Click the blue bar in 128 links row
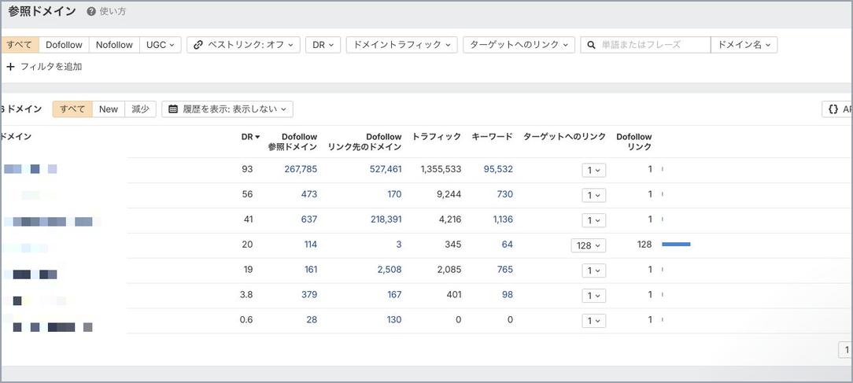This screenshot has height=383, width=853. [676, 245]
